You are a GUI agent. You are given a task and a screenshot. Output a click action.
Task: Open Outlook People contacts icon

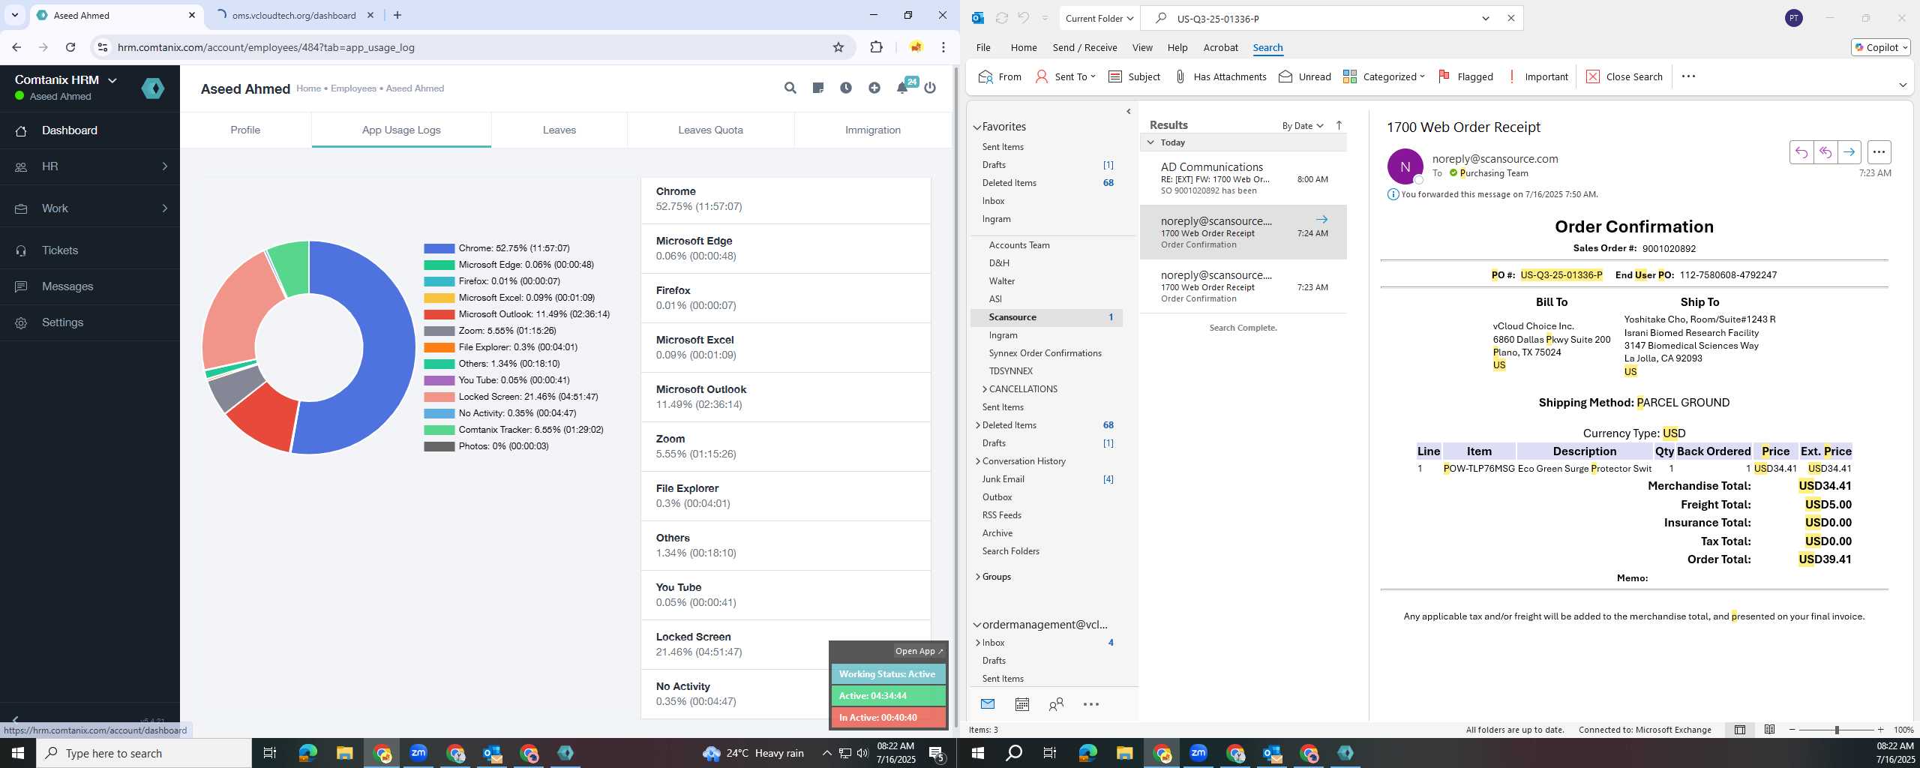point(1056,704)
